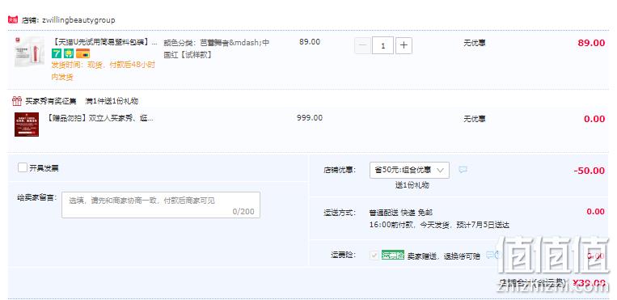Click the green 7-day return badge
Viewport: 617px width, 300px height.
coord(57,53)
